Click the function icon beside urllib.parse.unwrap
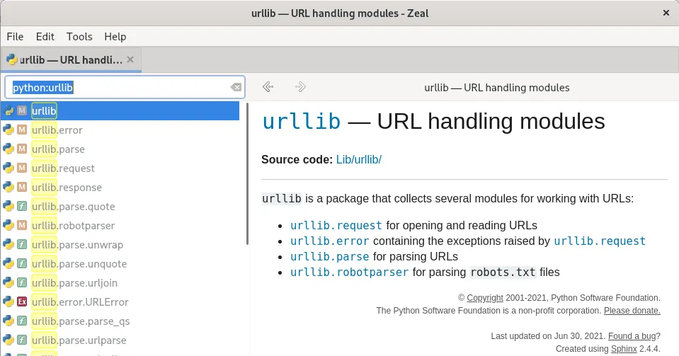The width and height of the screenshot is (679, 356). (x=22, y=244)
